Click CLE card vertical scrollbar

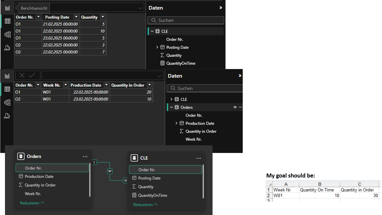203,181
